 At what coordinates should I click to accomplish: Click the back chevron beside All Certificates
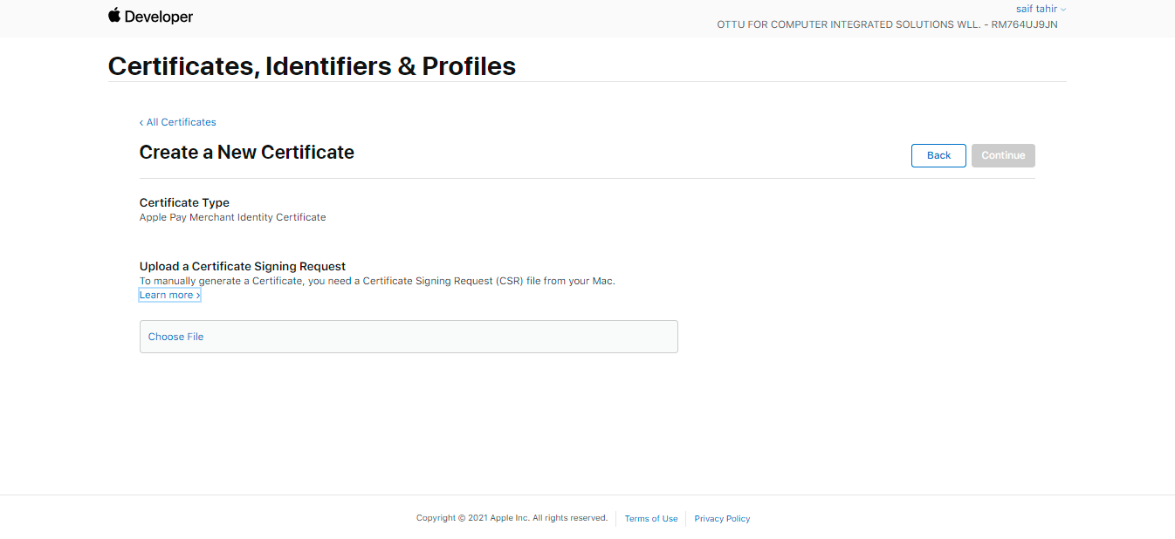tap(141, 122)
